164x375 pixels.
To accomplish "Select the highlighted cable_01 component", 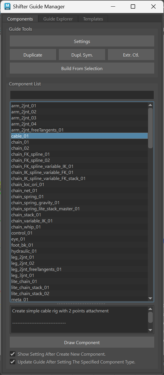I will coord(79,136).
